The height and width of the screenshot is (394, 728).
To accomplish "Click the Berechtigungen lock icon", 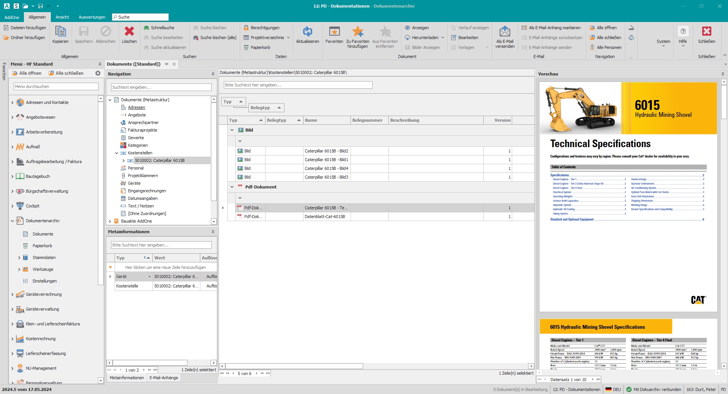I will (246, 28).
